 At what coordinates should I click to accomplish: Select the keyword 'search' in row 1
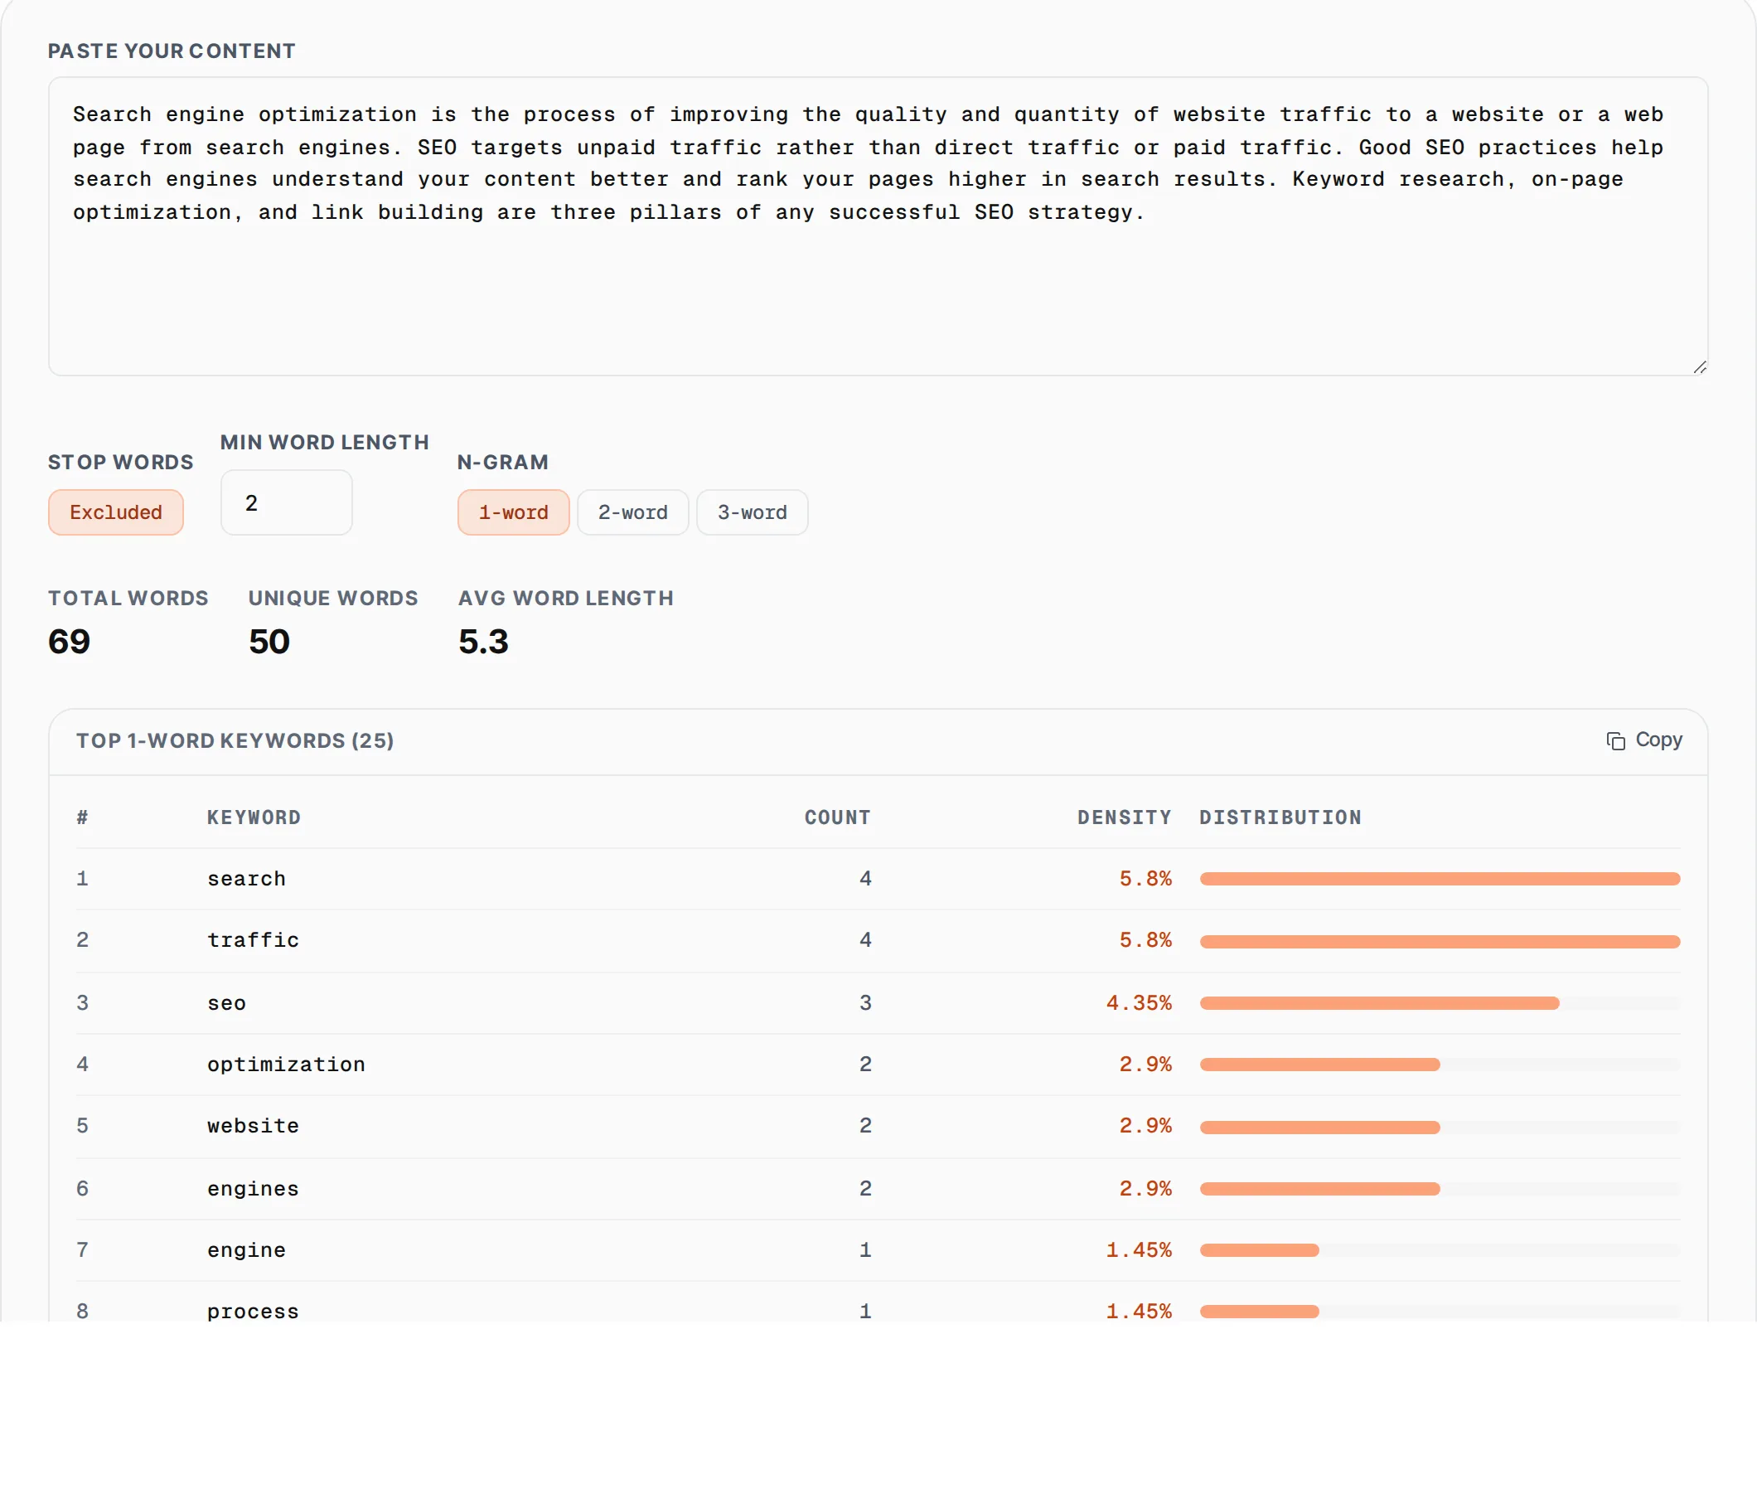click(246, 879)
